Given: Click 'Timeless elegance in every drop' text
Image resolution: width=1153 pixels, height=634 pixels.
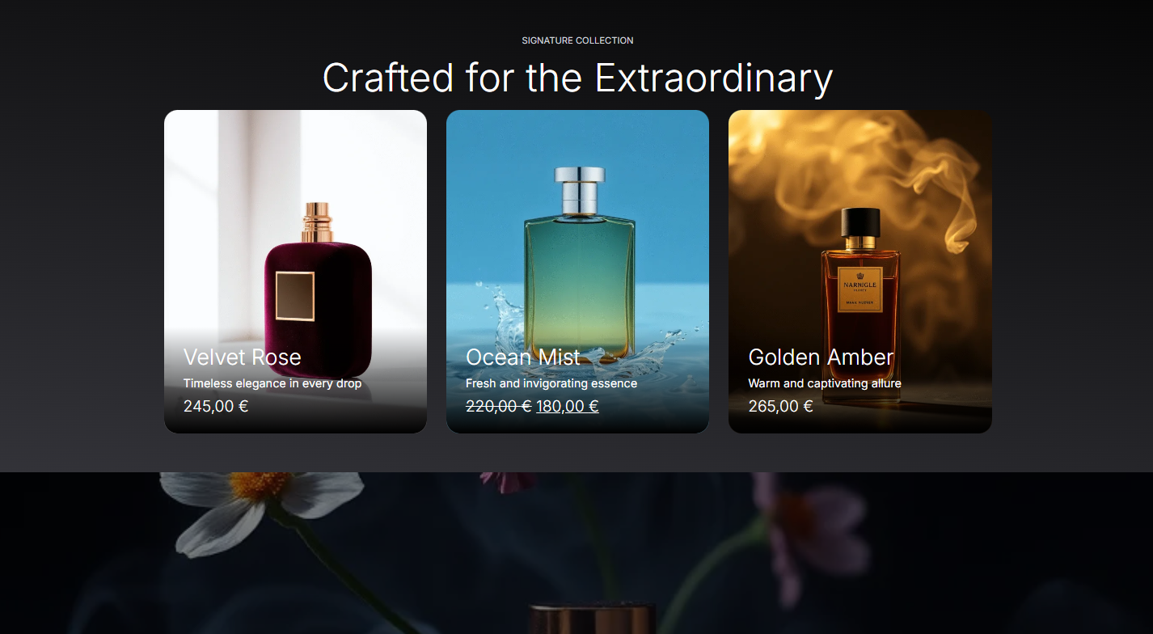Looking at the screenshot, I should point(272,383).
